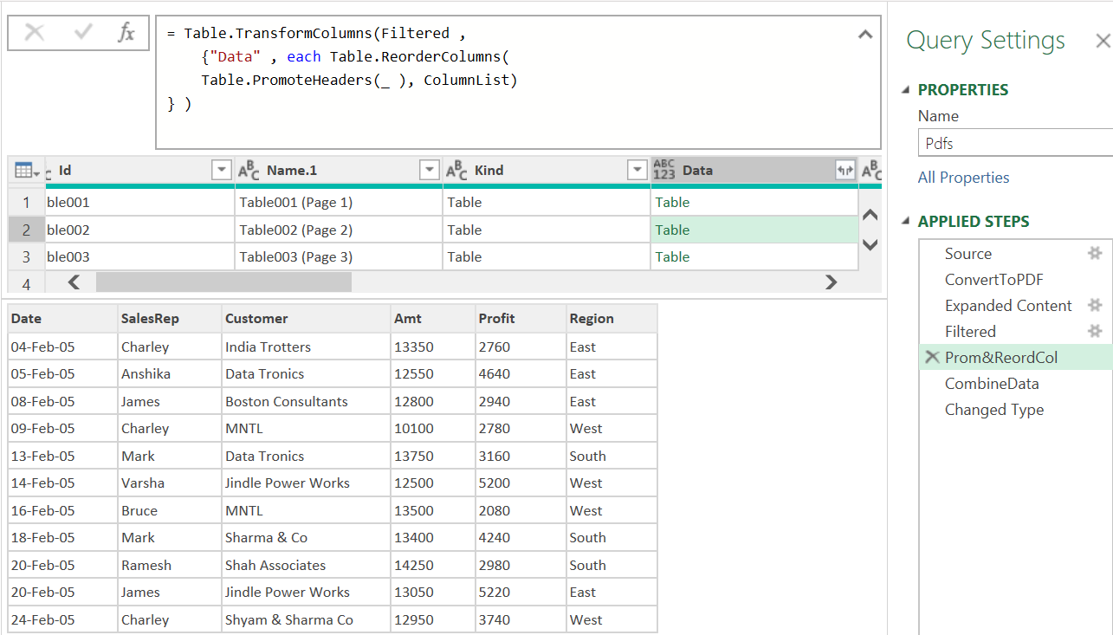This screenshot has height=635, width=1113.
Task: Select row number 2 header
Action: 26,230
